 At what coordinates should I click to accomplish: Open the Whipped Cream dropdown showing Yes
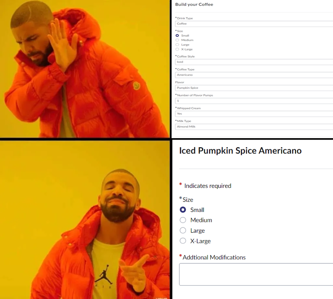254,114
